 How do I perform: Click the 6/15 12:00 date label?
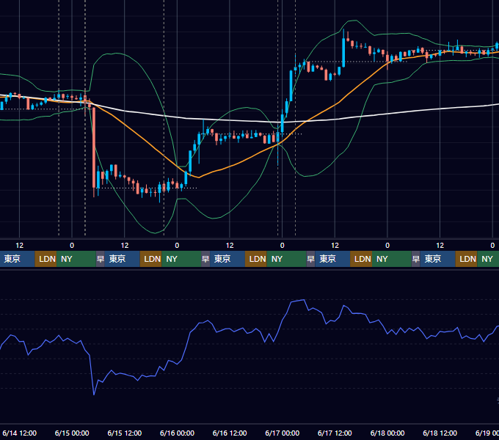tap(125, 433)
